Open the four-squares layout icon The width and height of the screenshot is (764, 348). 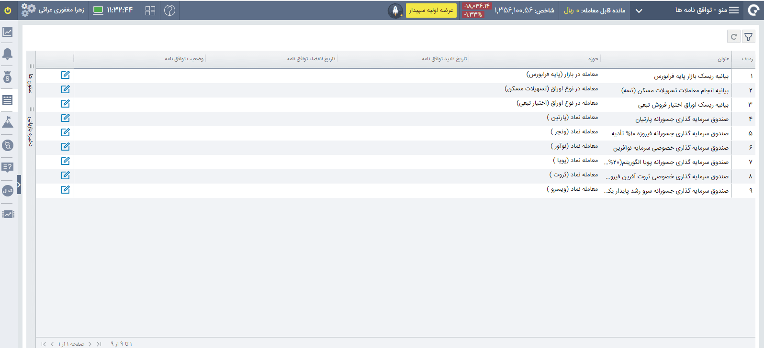[x=150, y=11]
